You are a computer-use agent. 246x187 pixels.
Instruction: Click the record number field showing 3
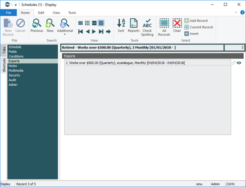tap(234, 48)
